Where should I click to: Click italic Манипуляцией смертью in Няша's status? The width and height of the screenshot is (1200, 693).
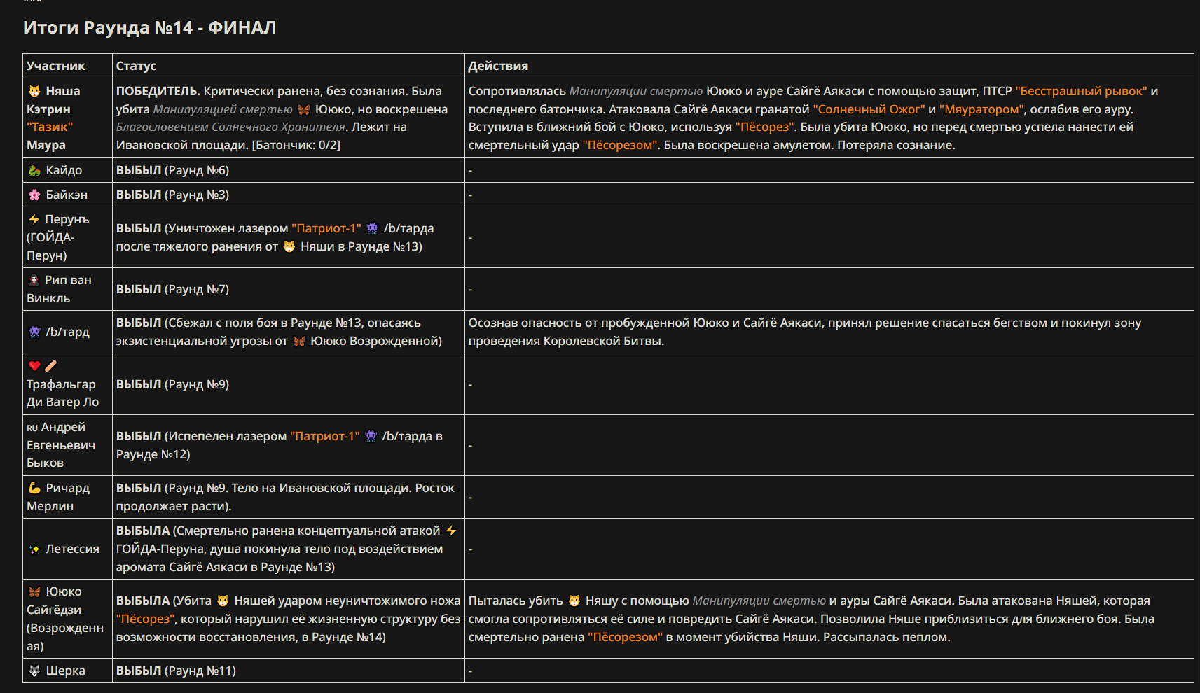click(223, 109)
